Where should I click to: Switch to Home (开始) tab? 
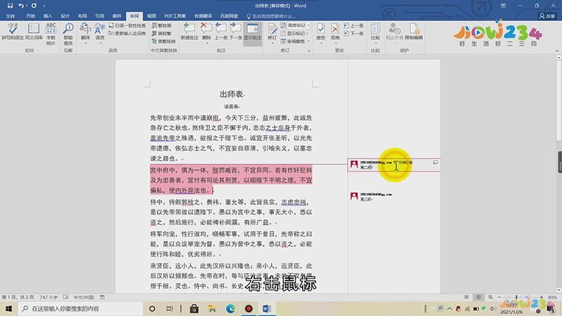point(30,16)
